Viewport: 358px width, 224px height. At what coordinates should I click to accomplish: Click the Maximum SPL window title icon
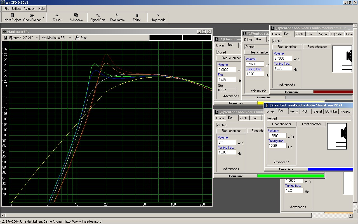coord(4,32)
